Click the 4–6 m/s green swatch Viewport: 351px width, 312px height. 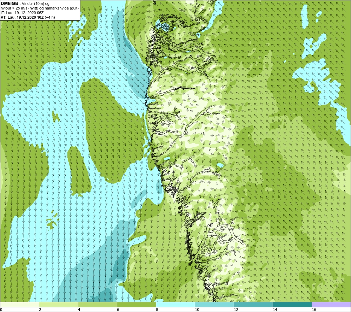pyautogui.click(x=97, y=304)
